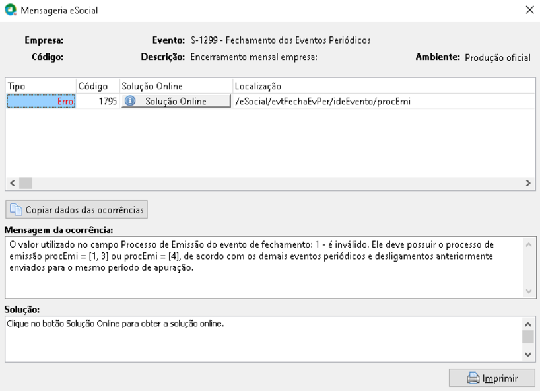Close the Mensageria eSocial window

529,10
